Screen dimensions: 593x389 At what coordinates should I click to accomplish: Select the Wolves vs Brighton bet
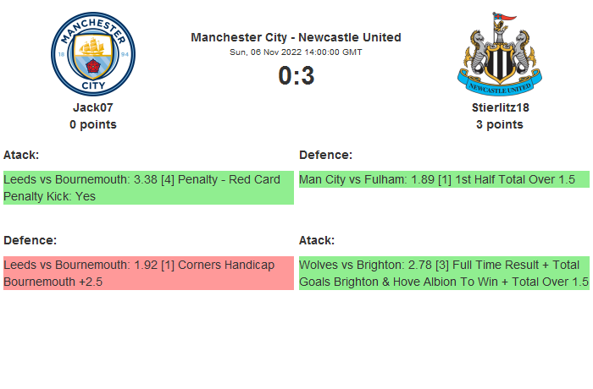(x=444, y=273)
